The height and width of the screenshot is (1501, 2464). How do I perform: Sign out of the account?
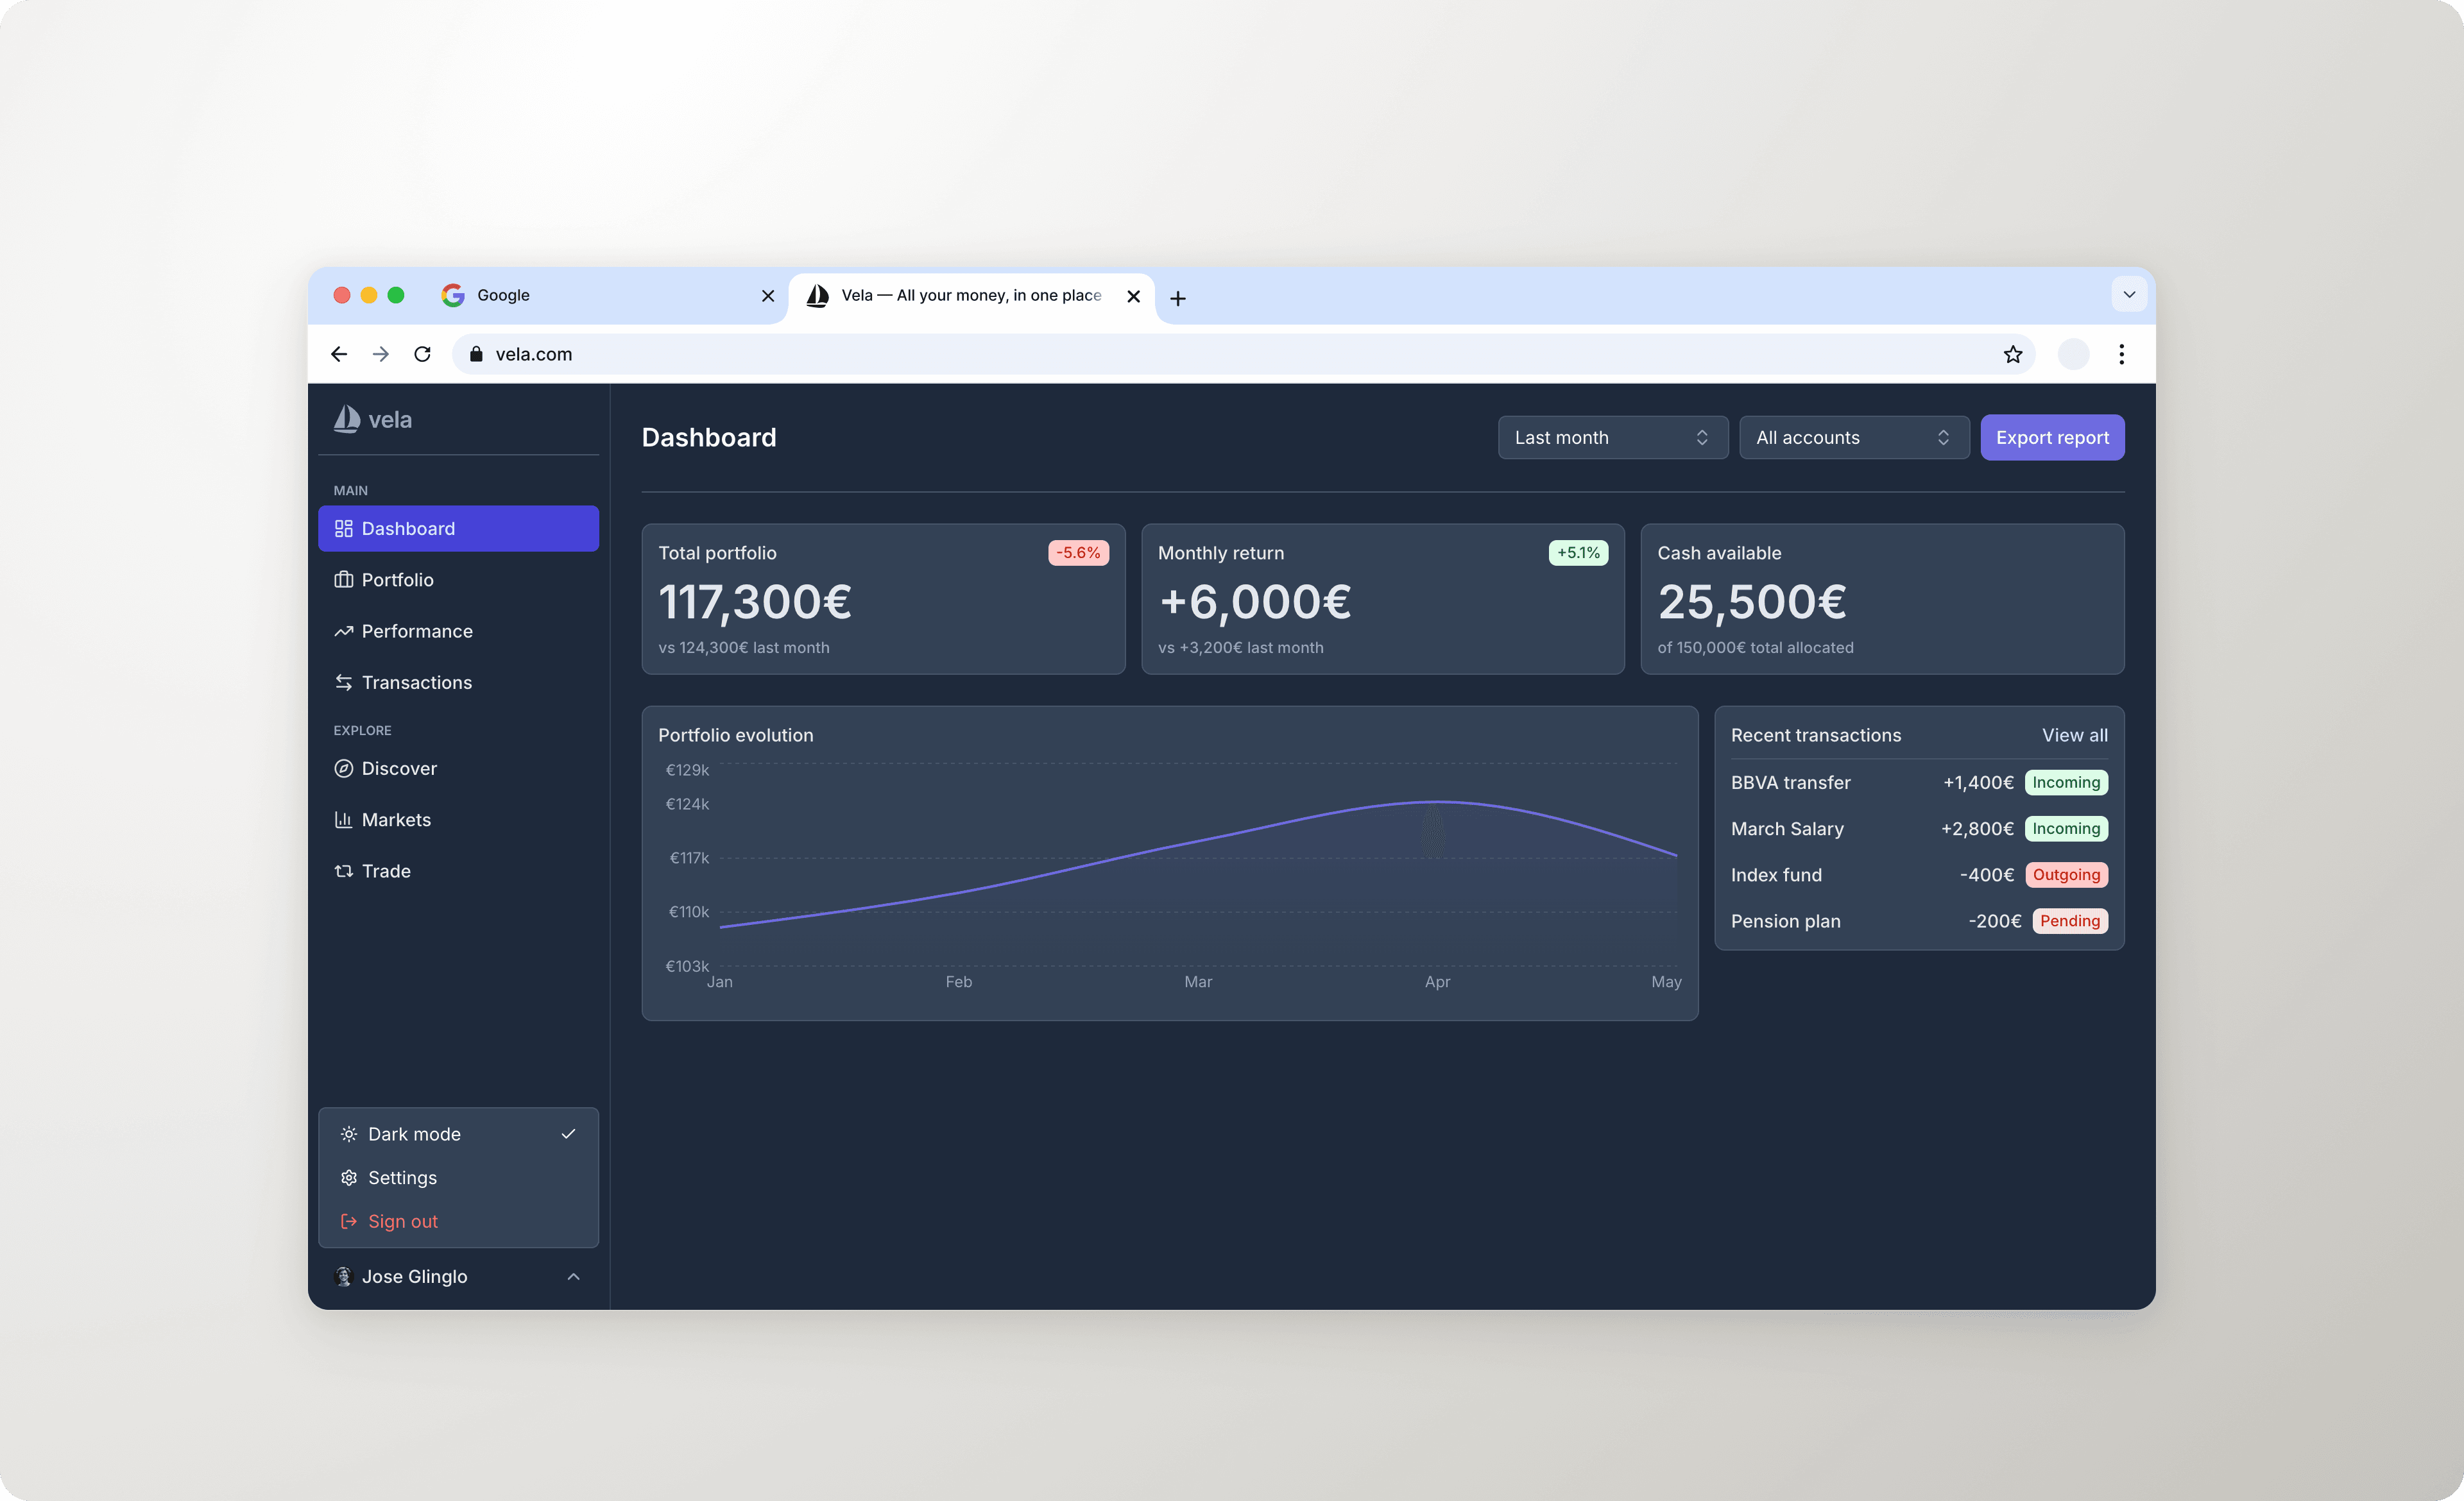pos(458,1221)
